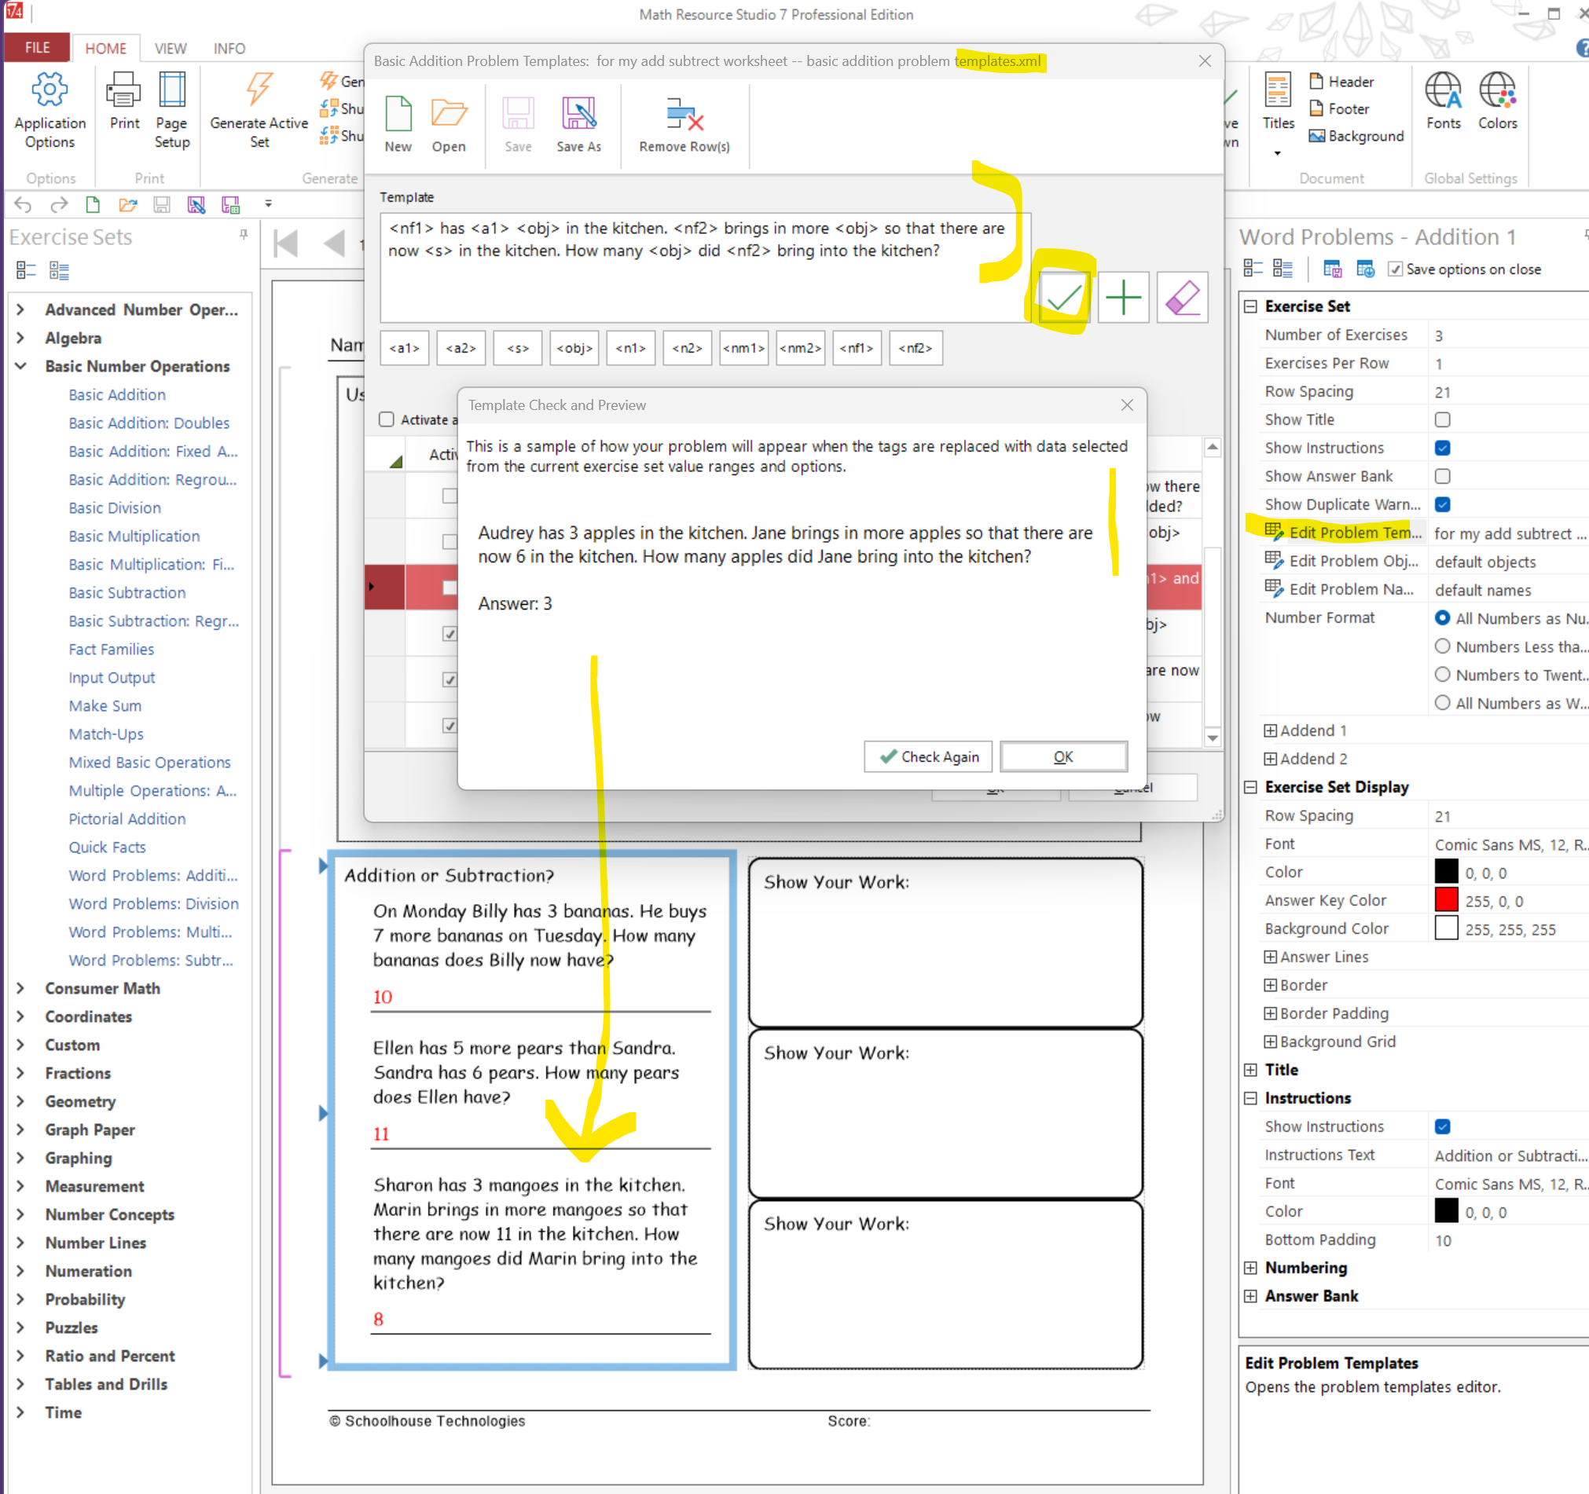1589x1494 pixels.
Task: Toggle the Show Answer Bank checkbox
Action: point(1443,476)
